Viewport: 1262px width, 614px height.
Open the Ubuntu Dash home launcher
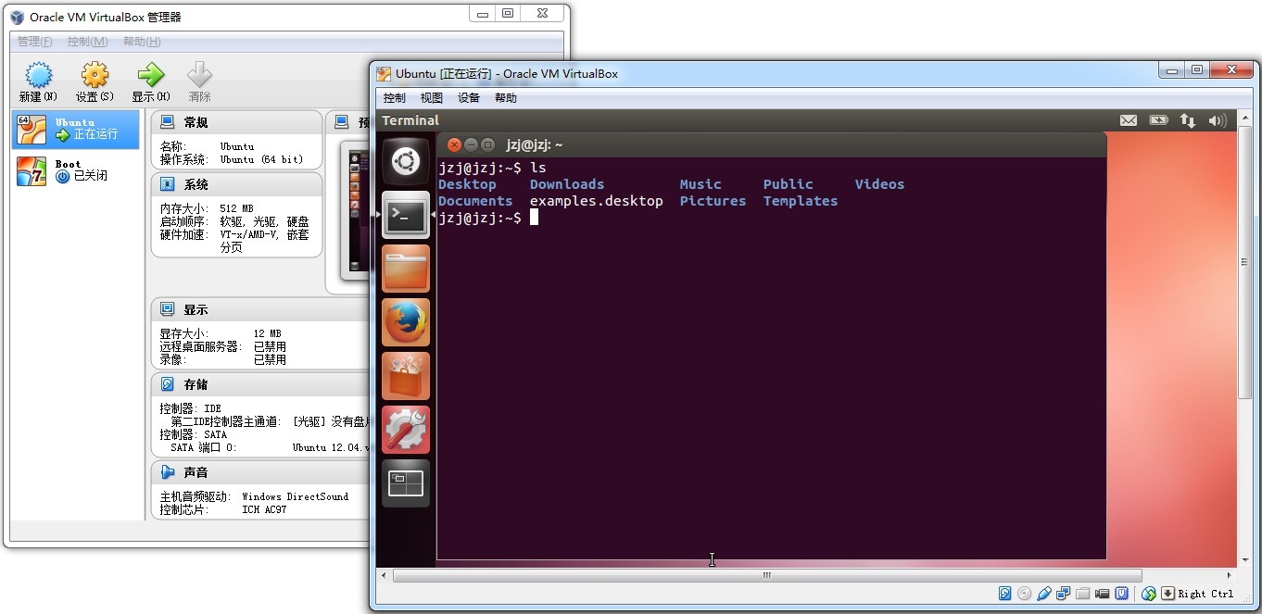pos(405,162)
